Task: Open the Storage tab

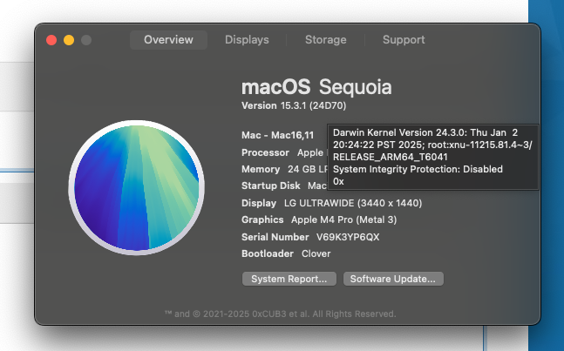Action: (325, 40)
